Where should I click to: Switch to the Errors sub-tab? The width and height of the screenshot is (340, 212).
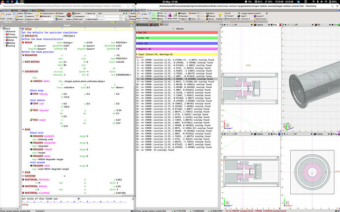[165, 25]
